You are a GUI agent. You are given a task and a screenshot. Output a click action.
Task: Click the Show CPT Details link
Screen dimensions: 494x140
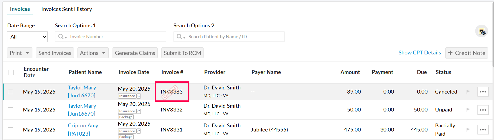419,53
